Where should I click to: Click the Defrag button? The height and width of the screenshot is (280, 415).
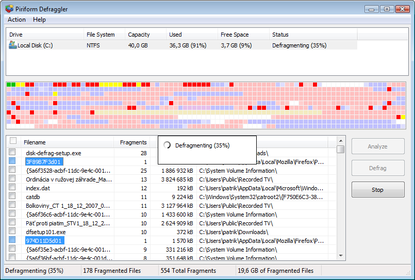coord(378,168)
